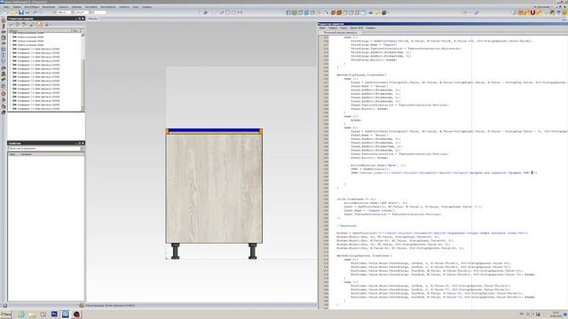Close the structure panel with its X button
Screen dimensions: 568x319
click(x=83, y=19)
